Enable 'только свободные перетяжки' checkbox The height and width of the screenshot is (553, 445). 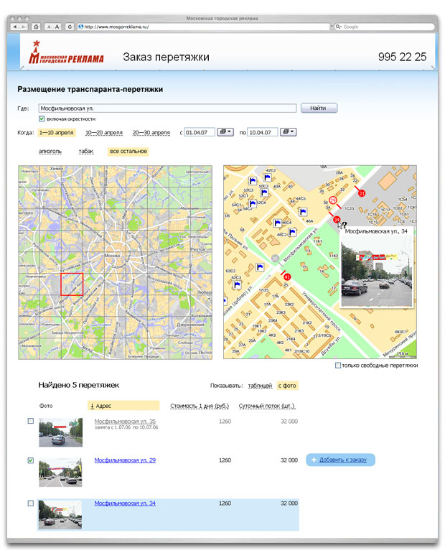pos(339,366)
